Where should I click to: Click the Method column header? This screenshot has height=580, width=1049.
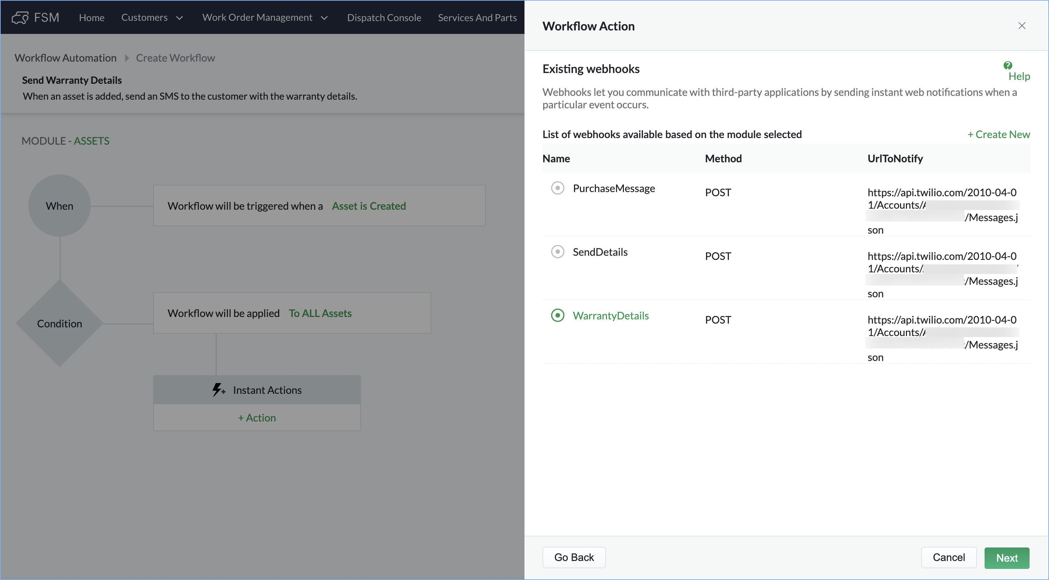pos(723,158)
